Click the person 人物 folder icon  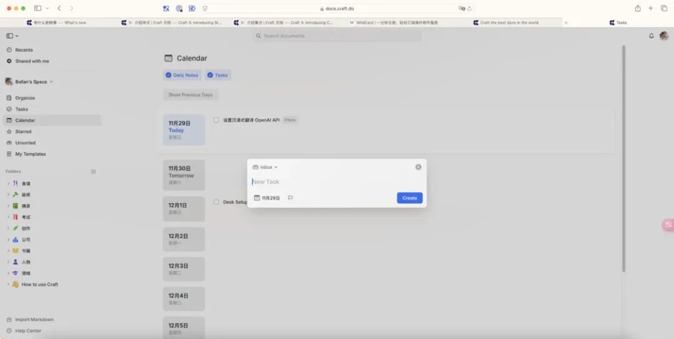tap(16, 262)
